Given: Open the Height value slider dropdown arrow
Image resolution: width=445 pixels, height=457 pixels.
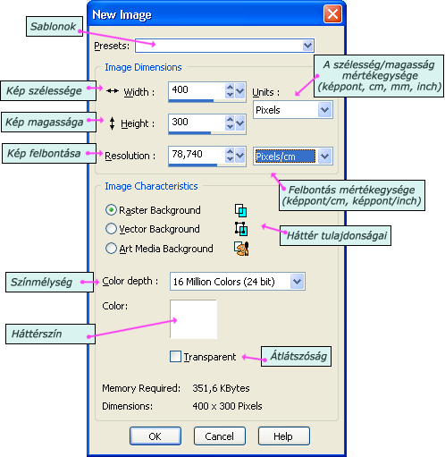Looking at the screenshot, I should 240,123.
